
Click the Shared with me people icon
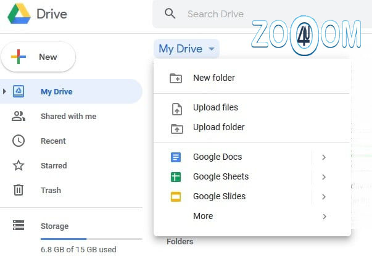click(x=19, y=116)
